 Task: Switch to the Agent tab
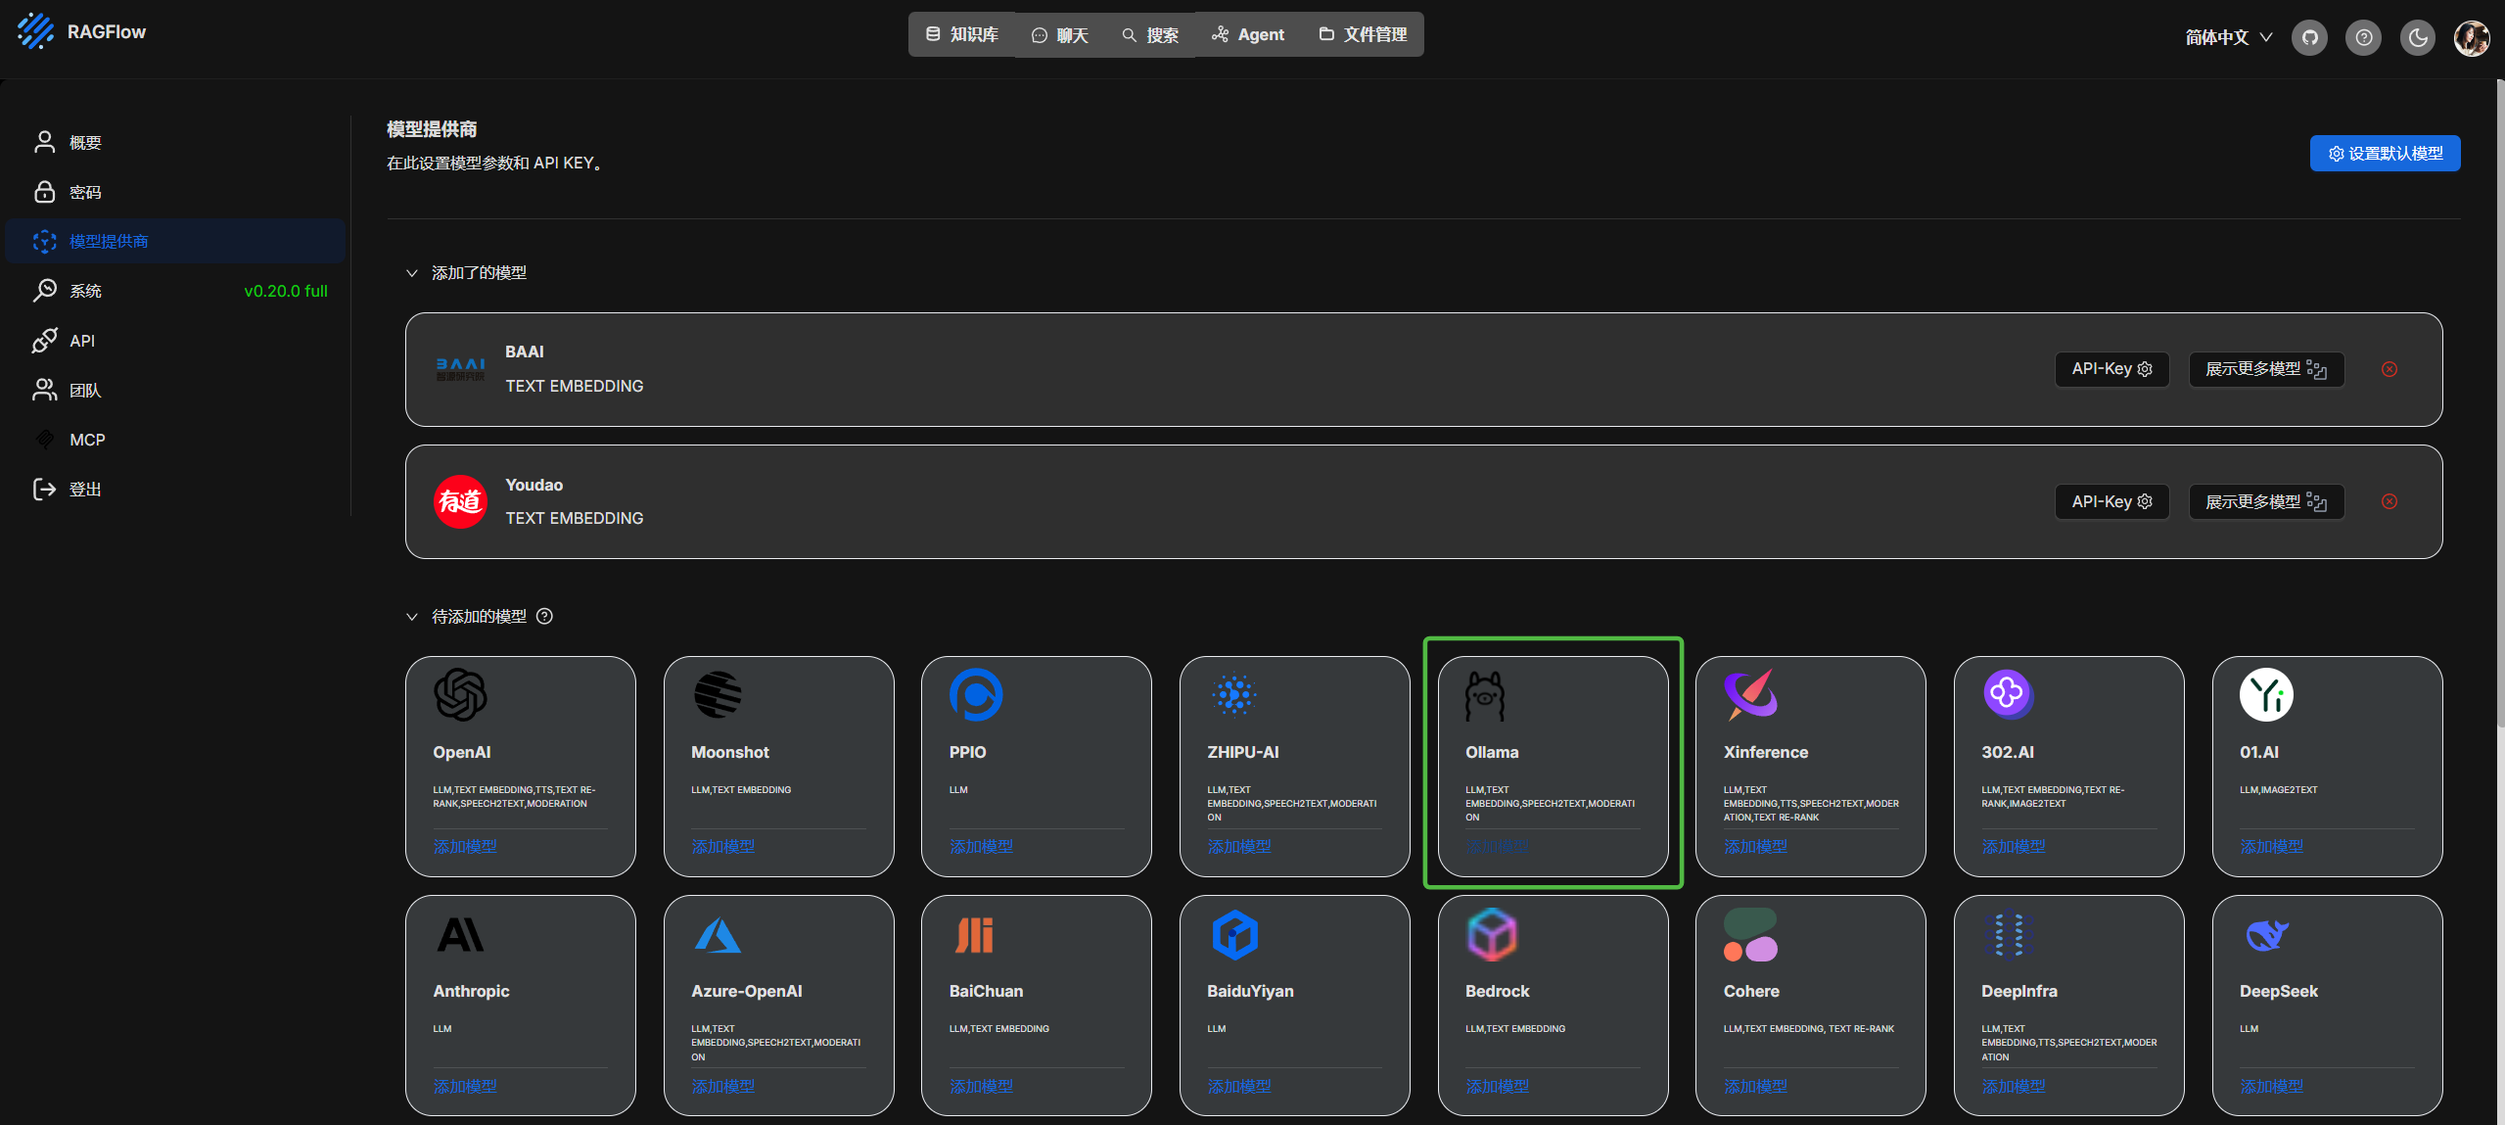pyautogui.click(x=1248, y=34)
